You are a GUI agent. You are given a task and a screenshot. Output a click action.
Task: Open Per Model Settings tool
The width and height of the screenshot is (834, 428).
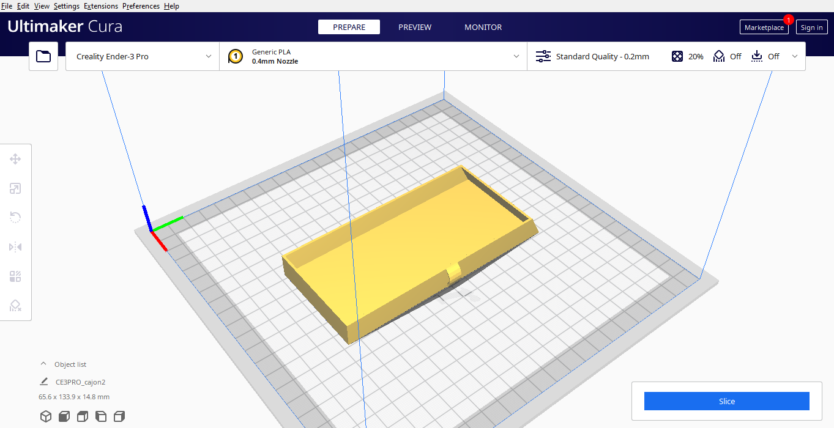tap(15, 276)
